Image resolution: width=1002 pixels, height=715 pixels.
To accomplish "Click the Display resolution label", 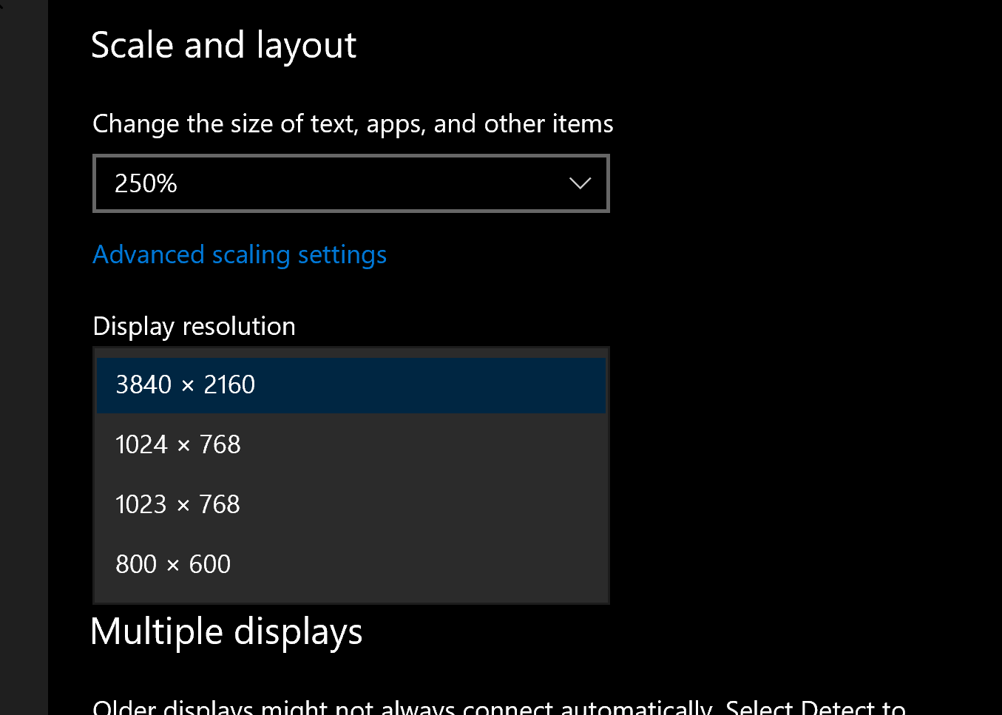I will point(194,325).
